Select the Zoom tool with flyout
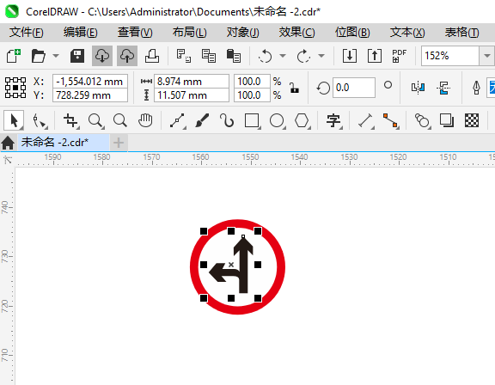Screen dimensions: 495x385 95,120
